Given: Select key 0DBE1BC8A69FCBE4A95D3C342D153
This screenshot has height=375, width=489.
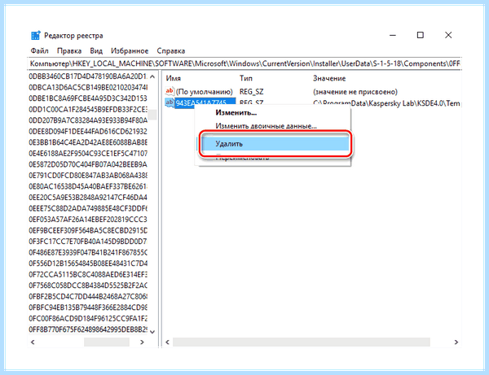Looking at the screenshot, I should pos(88,98).
